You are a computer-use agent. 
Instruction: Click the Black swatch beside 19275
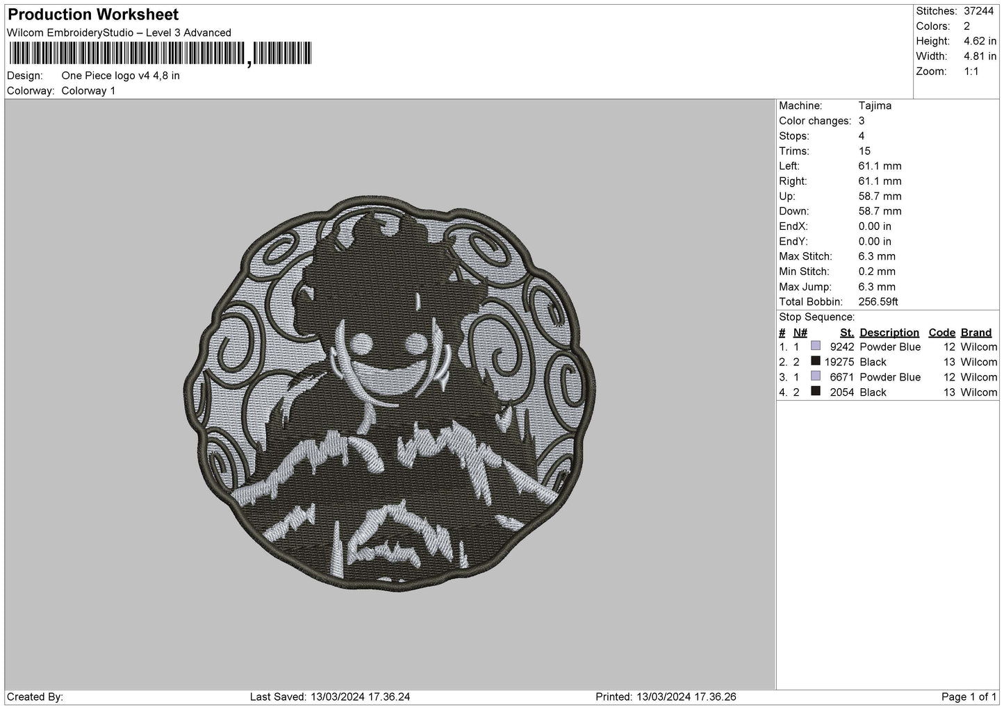pos(816,361)
